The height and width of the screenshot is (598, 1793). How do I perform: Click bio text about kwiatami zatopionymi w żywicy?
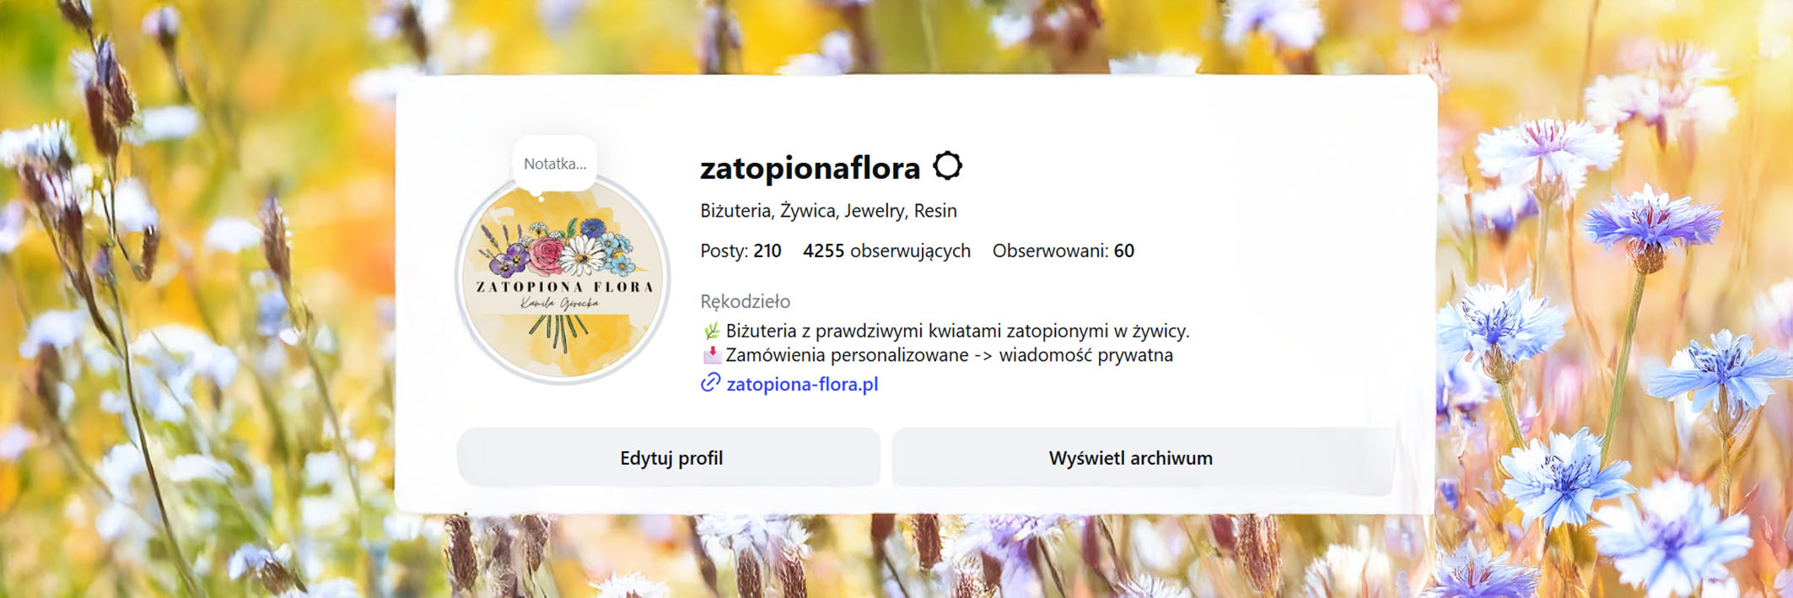coord(957,331)
